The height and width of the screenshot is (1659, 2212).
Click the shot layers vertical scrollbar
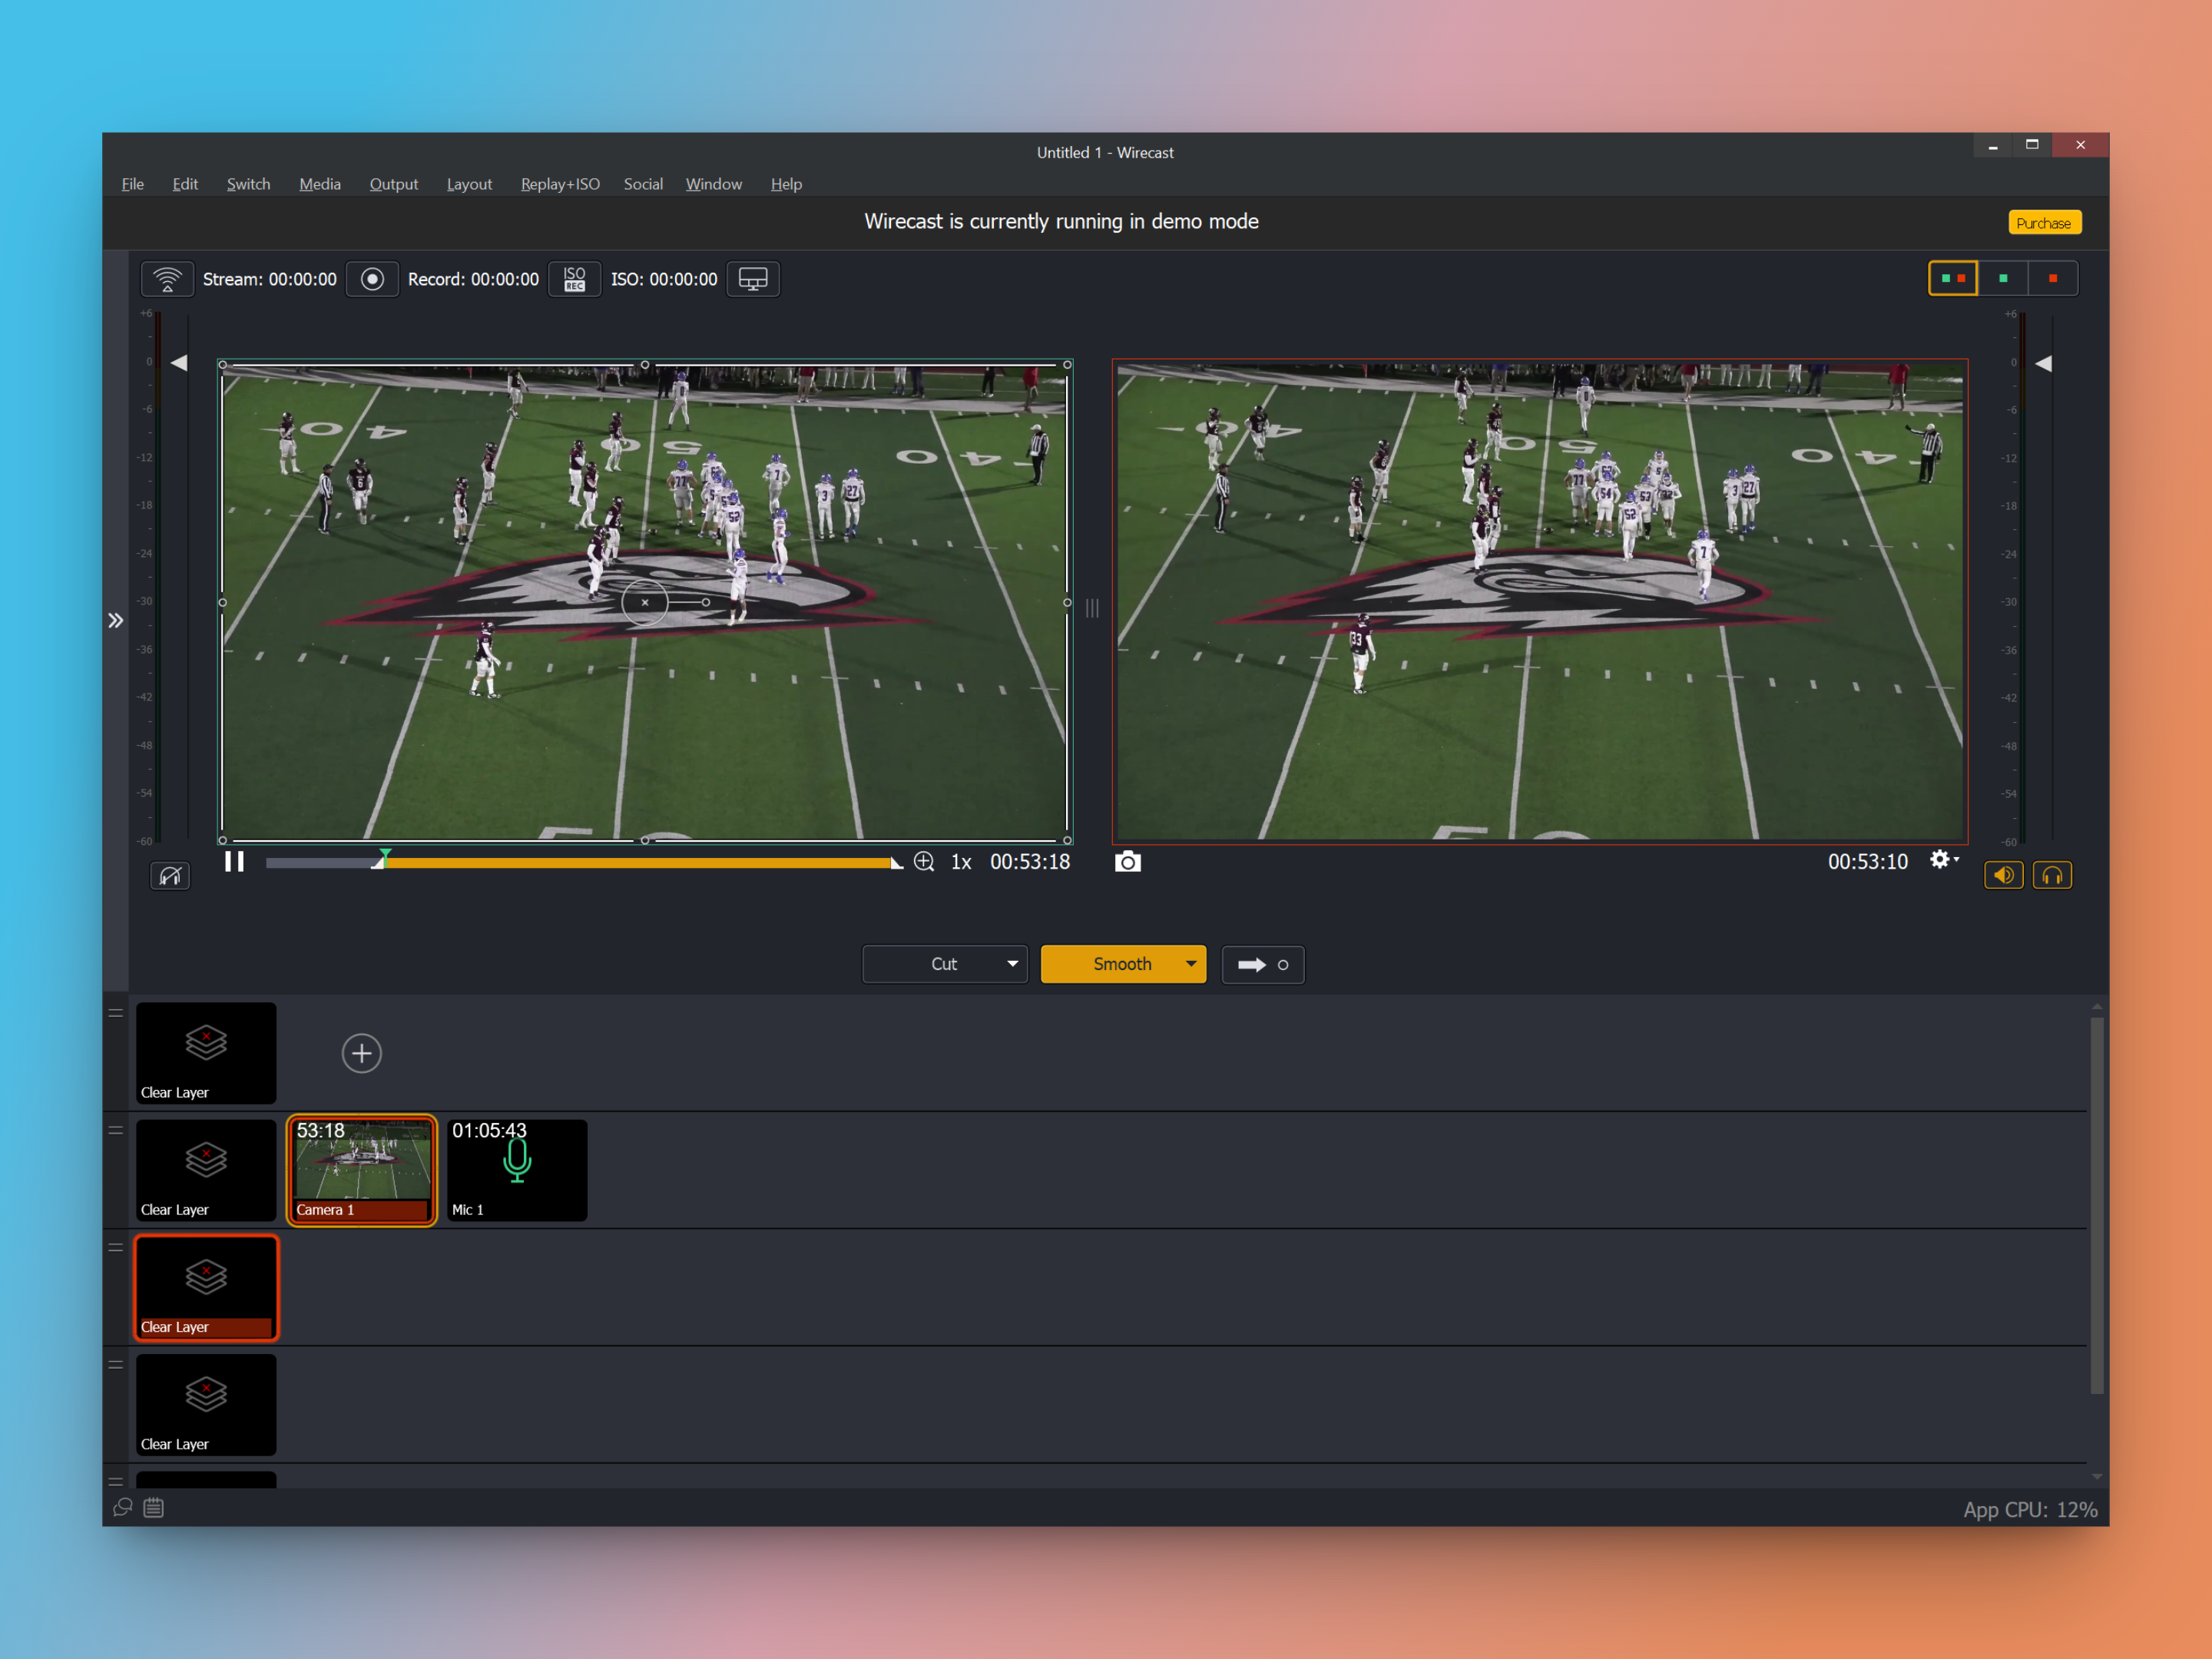tap(2096, 1205)
